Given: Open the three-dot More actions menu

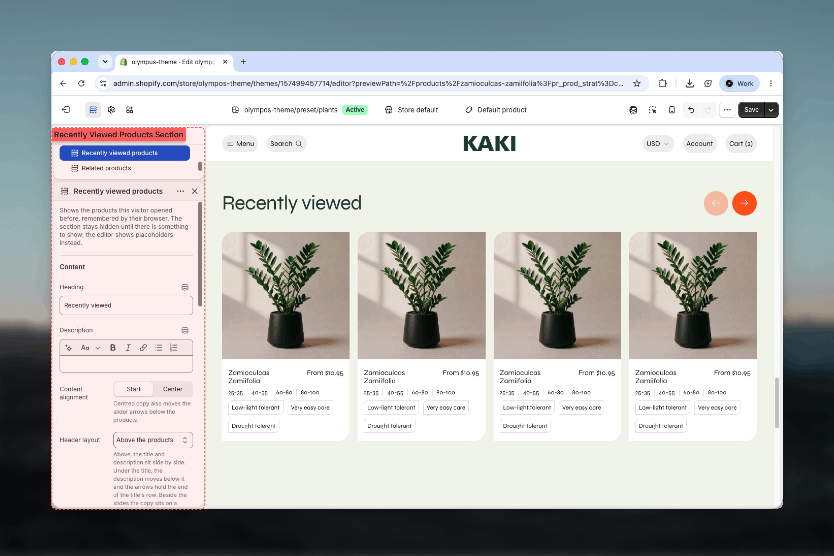Looking at the screenshot, I should click(x=727, y=110).
